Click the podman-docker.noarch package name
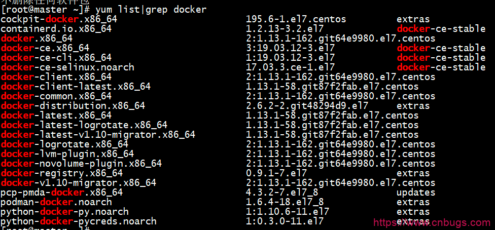This screenshot has width=495, height=230. coord(56,202)
